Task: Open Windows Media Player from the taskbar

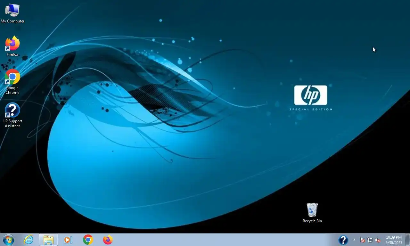Action: coord(68,240)
